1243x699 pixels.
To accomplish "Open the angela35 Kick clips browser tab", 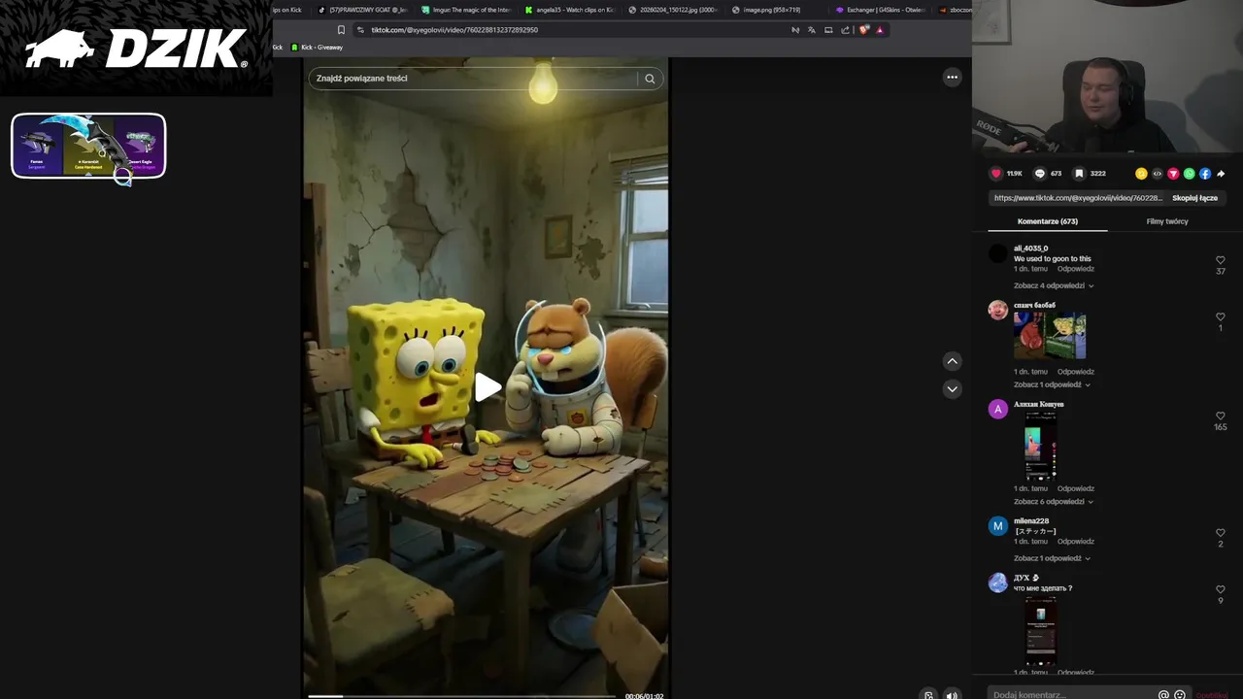I will tap(569, 10).
